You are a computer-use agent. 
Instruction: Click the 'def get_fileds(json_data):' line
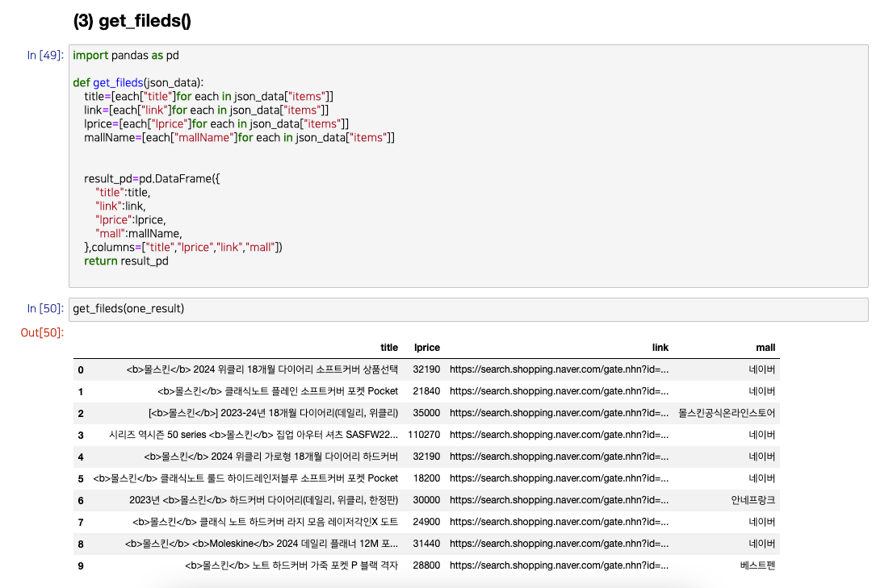click(x=138, y=82)
